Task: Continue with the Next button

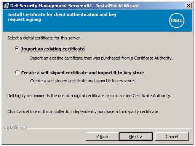Action: pyautogui.click(x=136, y=137)
